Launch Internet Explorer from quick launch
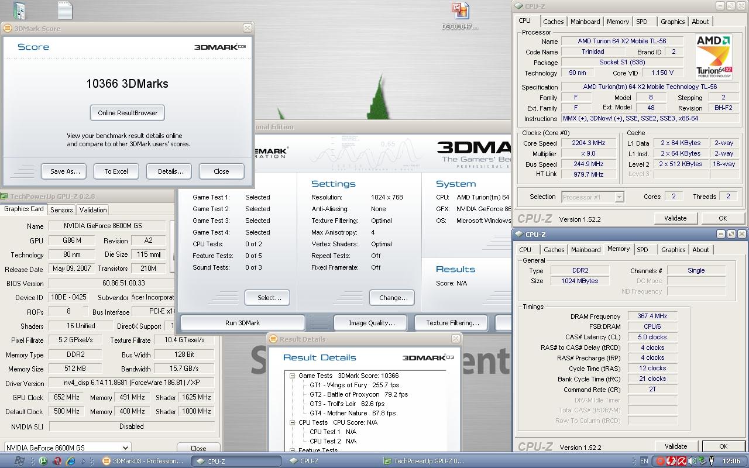Screen dimensions: 749x468 click(x=70, y=461)
